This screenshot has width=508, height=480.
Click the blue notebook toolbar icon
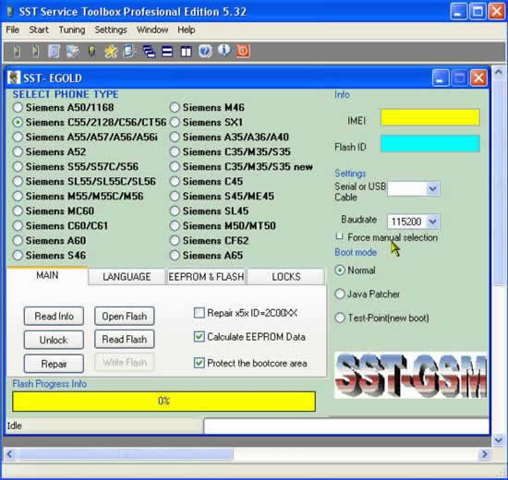[54, 51]
